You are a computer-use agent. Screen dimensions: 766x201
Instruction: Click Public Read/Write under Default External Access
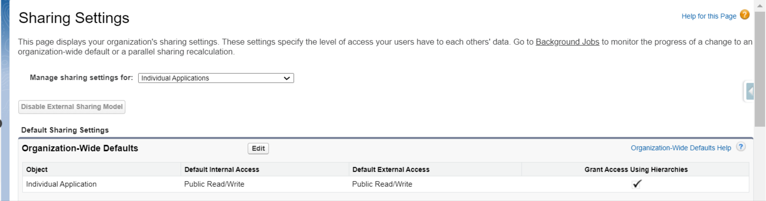click(382, 184)
